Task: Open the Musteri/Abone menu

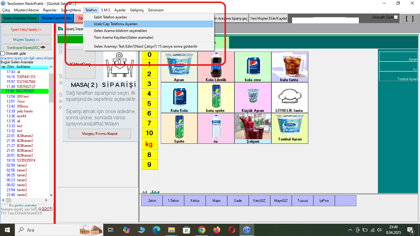Action: pos(26,10)
